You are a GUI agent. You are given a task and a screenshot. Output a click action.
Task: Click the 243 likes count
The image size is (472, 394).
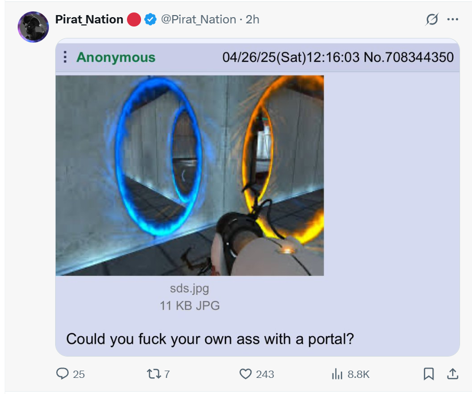265,374
